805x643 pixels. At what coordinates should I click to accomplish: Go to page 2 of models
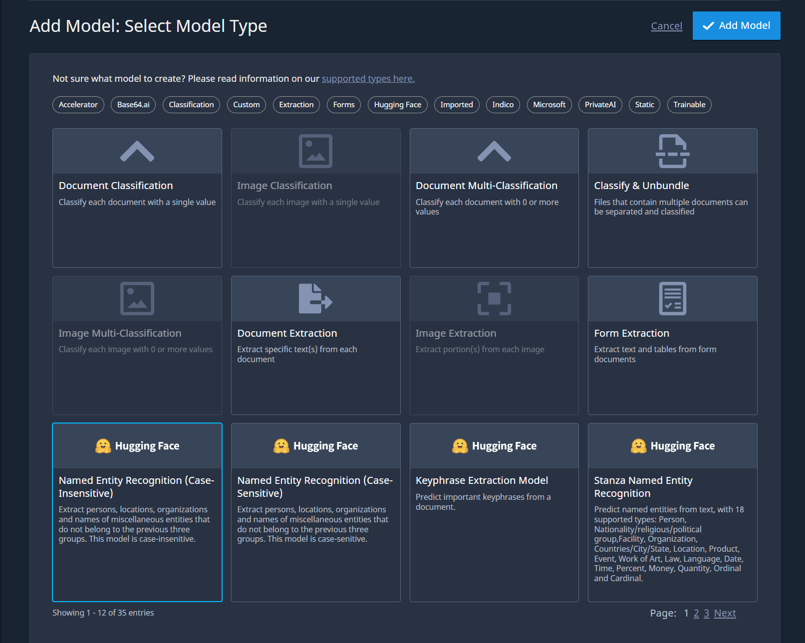696,613
